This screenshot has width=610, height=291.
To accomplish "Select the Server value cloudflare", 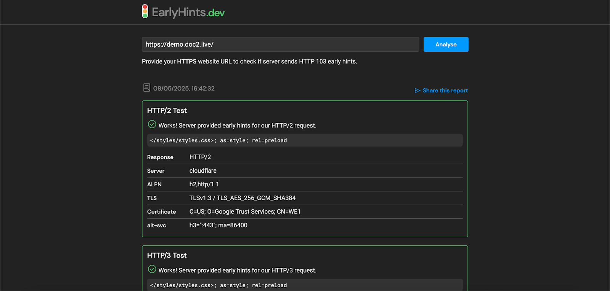I will click(203, 171).
